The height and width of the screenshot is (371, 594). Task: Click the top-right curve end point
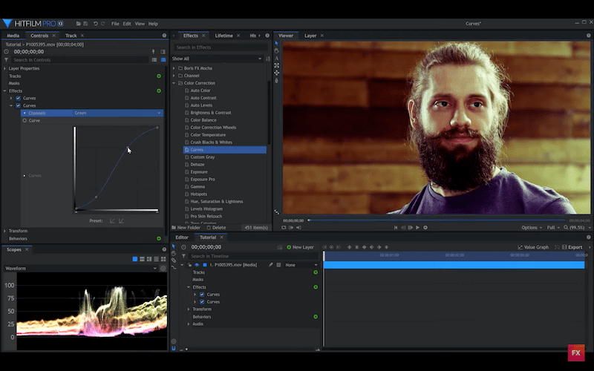point(157,128)
